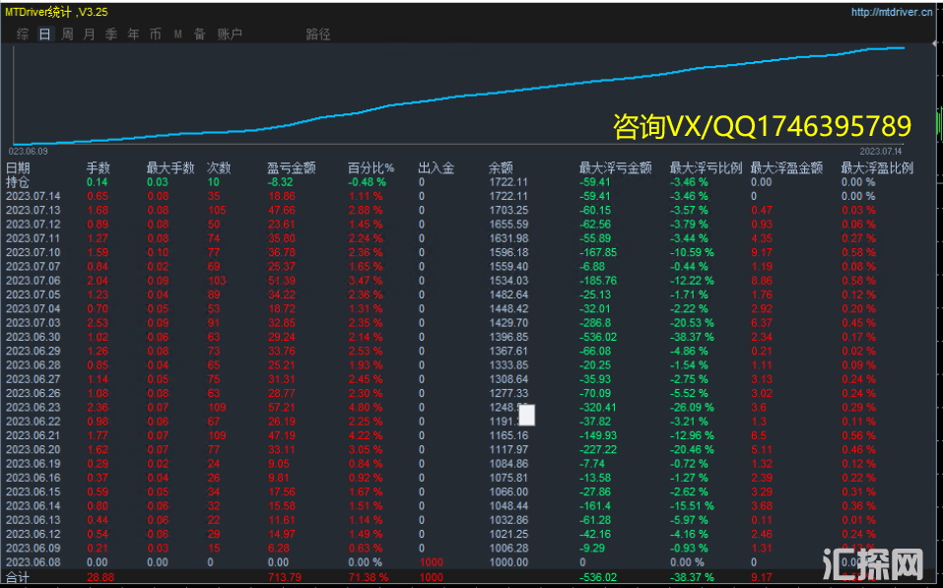Click the 余额 column header
This screenshot has width=943, height=588.
tap(501, 168)
